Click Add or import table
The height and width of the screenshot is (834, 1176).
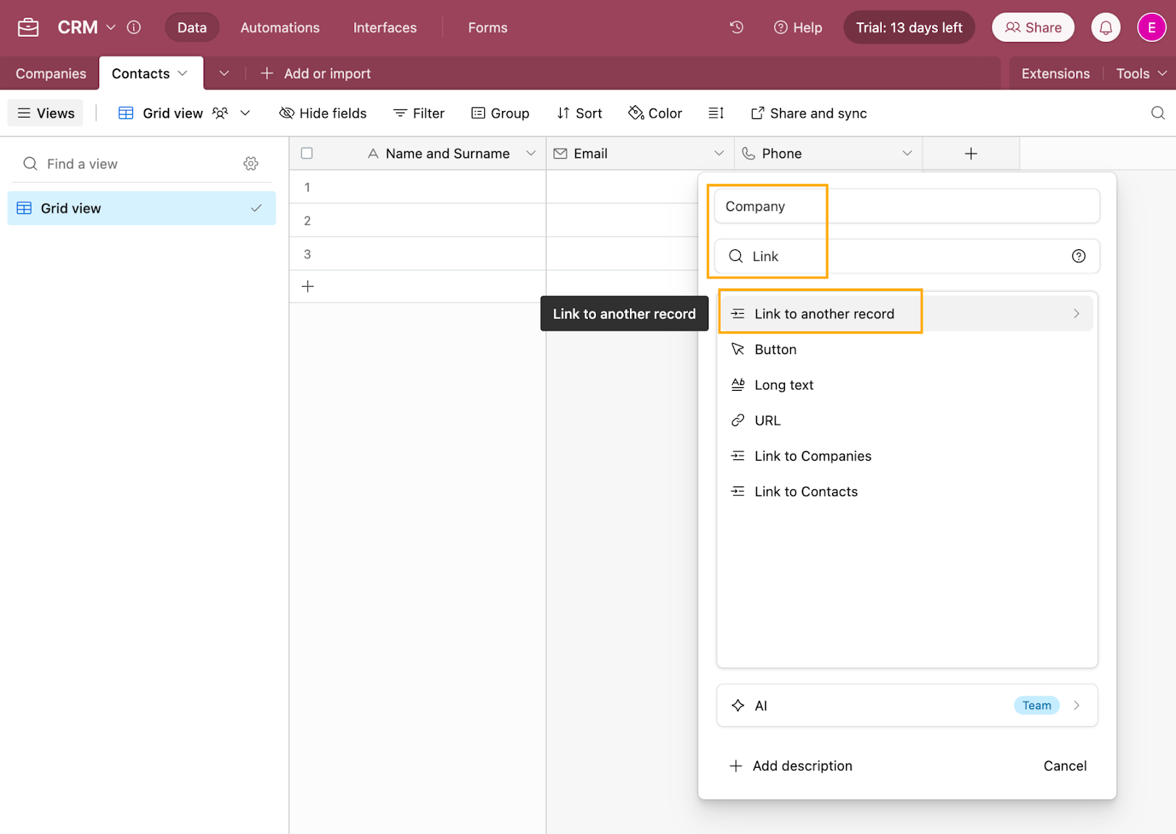[x=315, y=73]
